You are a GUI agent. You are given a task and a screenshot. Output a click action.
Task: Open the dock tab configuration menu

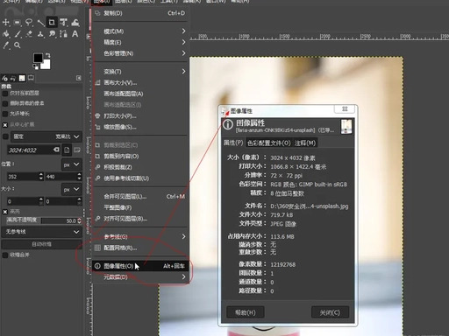coord(79,78)
